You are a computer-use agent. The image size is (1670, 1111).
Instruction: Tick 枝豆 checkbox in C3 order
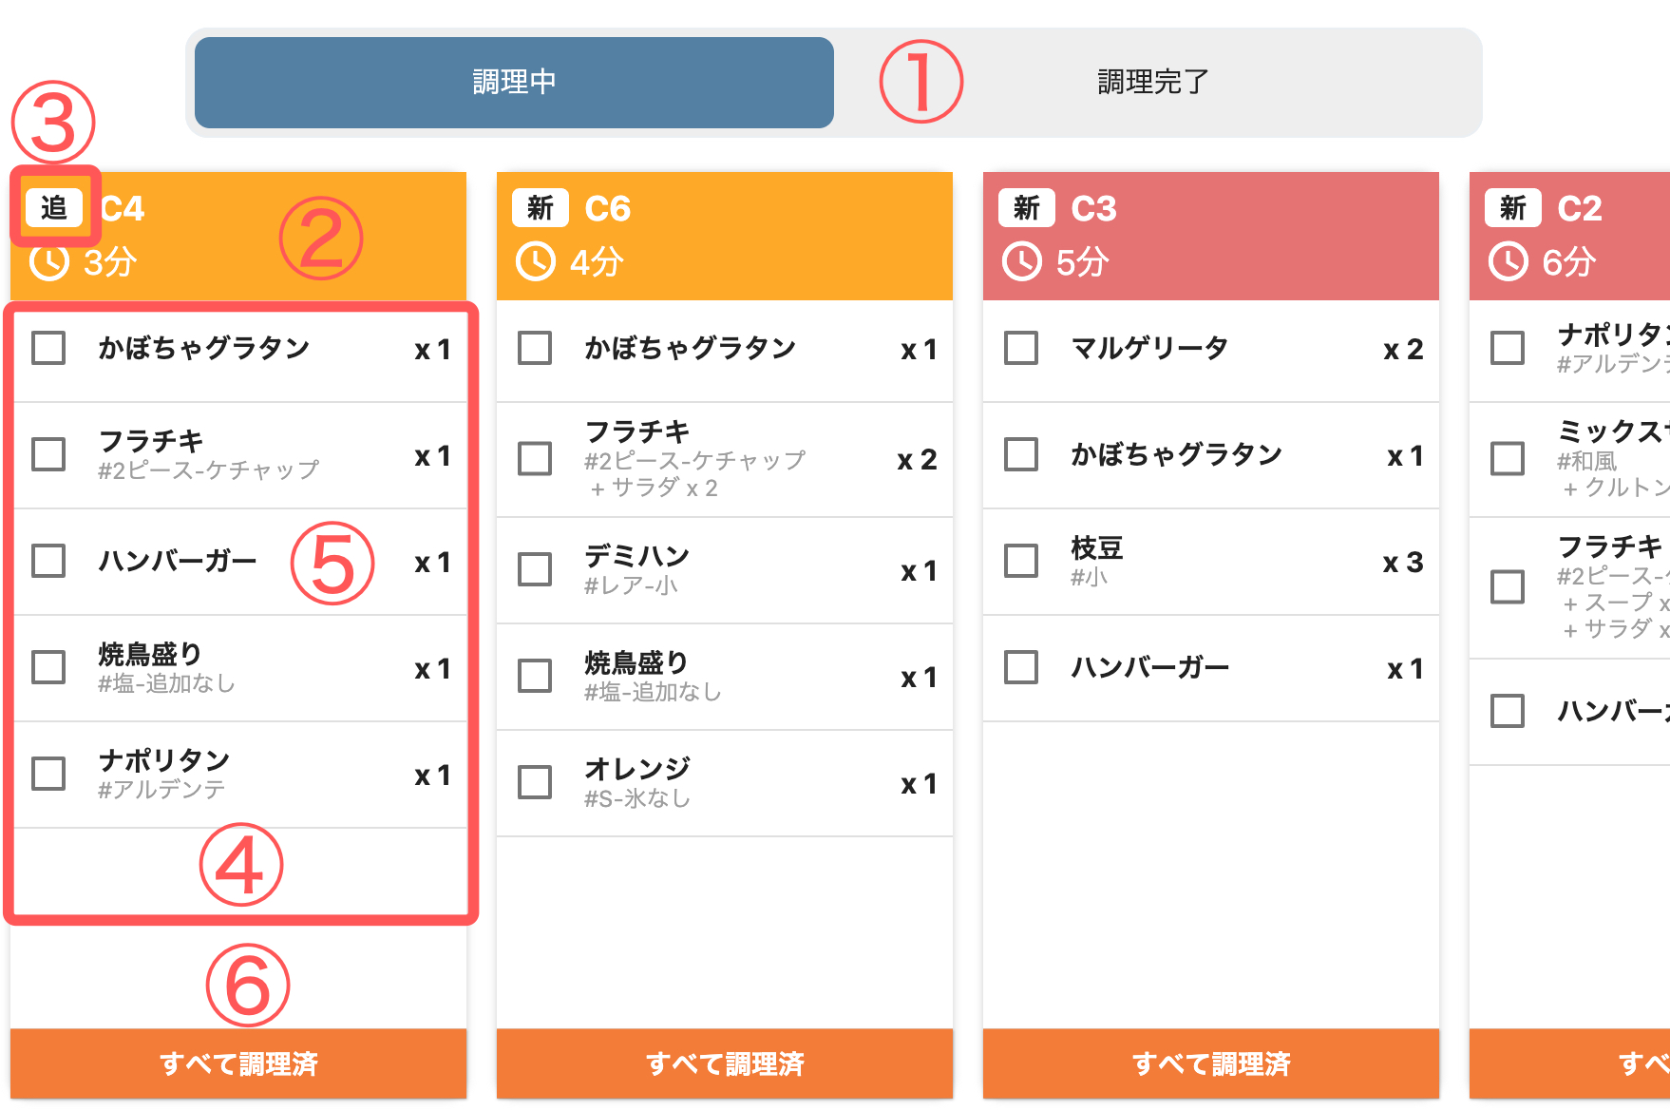click(x=1021, y=561)
